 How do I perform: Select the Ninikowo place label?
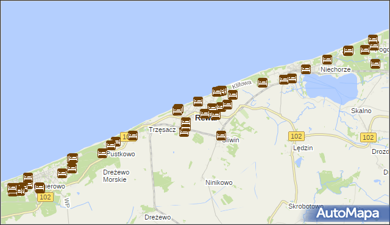[219, 182]
